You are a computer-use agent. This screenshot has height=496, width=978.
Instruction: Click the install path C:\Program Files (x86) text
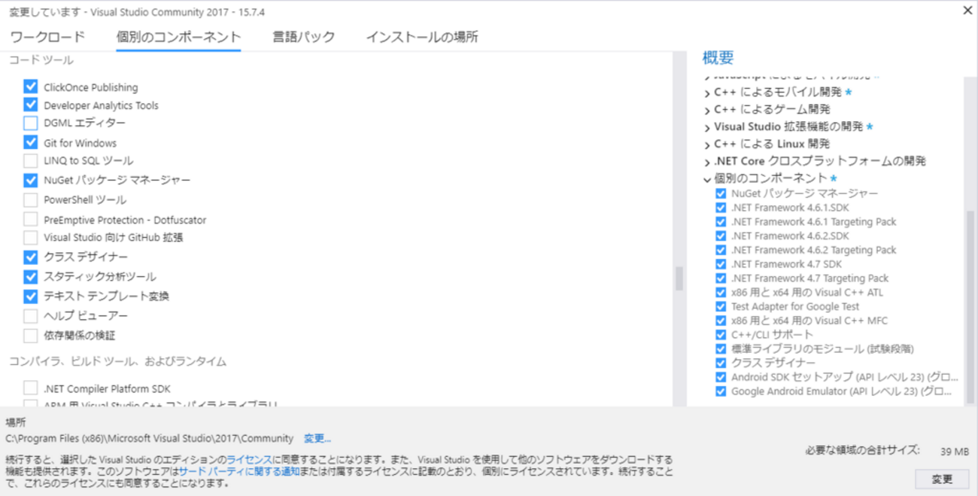pos(149,438)
